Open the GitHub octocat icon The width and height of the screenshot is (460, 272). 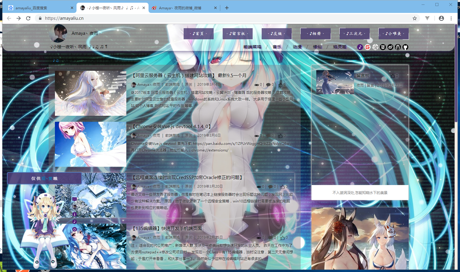click(405, 47)
